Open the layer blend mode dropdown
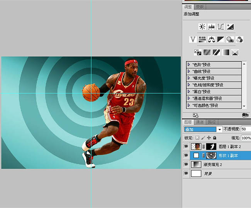 coord(203,129)
